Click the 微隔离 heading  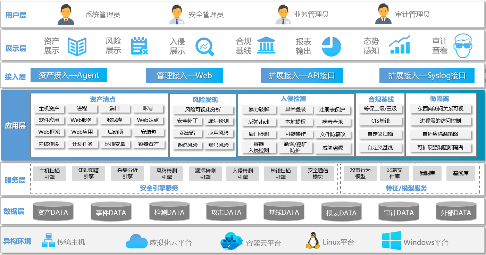439,99
